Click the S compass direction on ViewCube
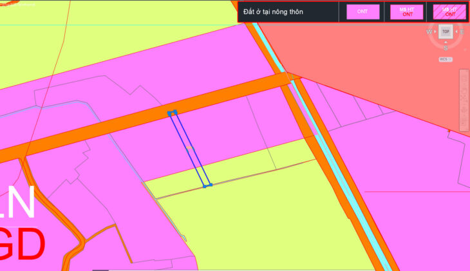The width and height of the screenshot is (470, 271). tap(446, 48)
